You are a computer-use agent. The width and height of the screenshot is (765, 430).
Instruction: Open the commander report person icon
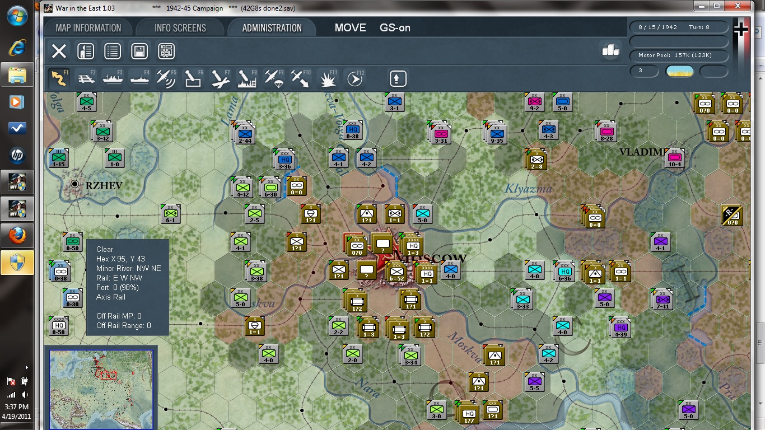pos(86,52)
